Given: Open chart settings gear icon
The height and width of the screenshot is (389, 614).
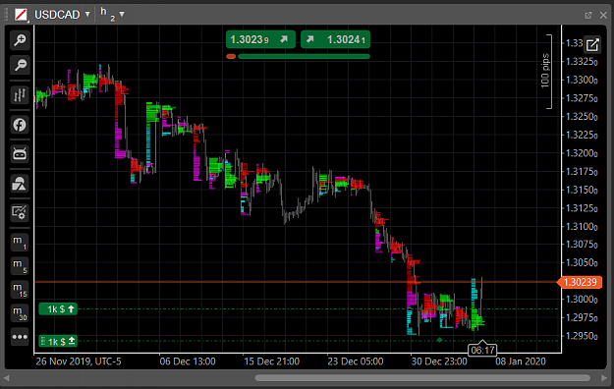Looking at the screenshot, I should 20,213.
